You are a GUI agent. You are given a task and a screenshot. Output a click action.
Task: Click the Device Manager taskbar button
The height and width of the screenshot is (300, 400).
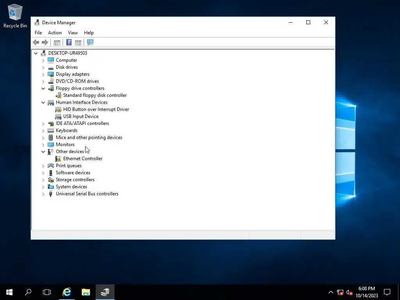point(105,292)
